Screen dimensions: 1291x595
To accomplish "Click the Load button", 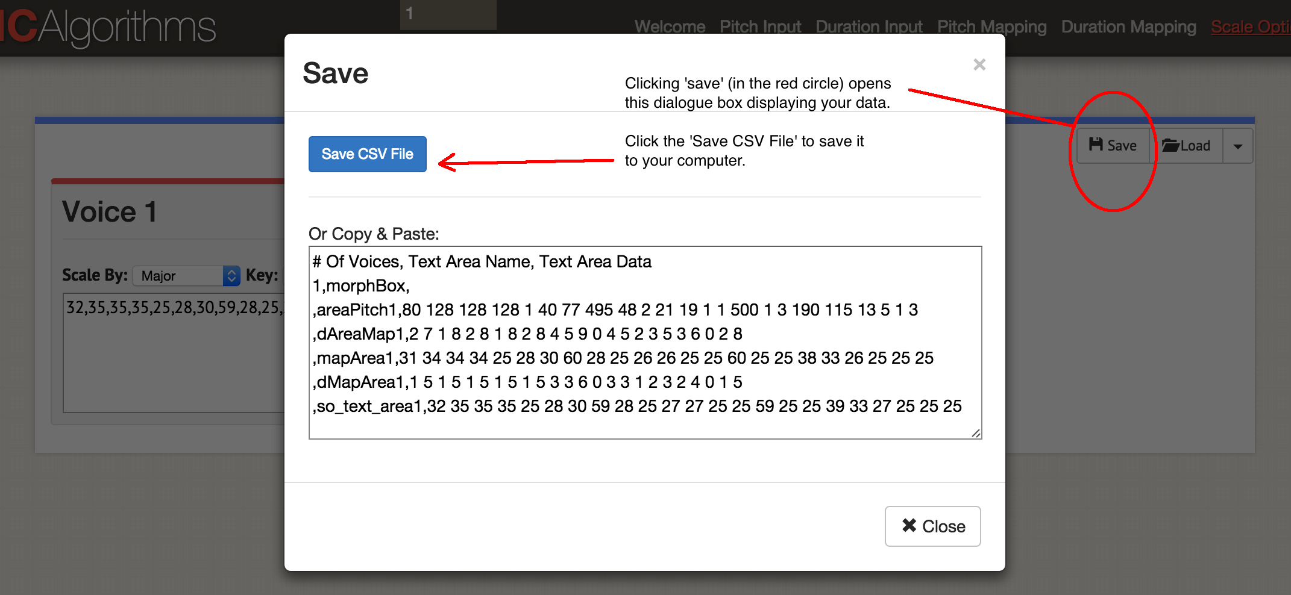I will 1187,145.
